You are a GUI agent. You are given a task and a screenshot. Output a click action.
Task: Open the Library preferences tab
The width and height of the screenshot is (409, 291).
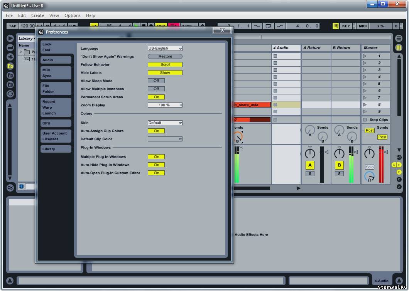pyautogui.click(x=56, y=149)
